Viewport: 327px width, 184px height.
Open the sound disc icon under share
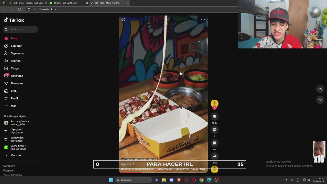tap(215, 169)
